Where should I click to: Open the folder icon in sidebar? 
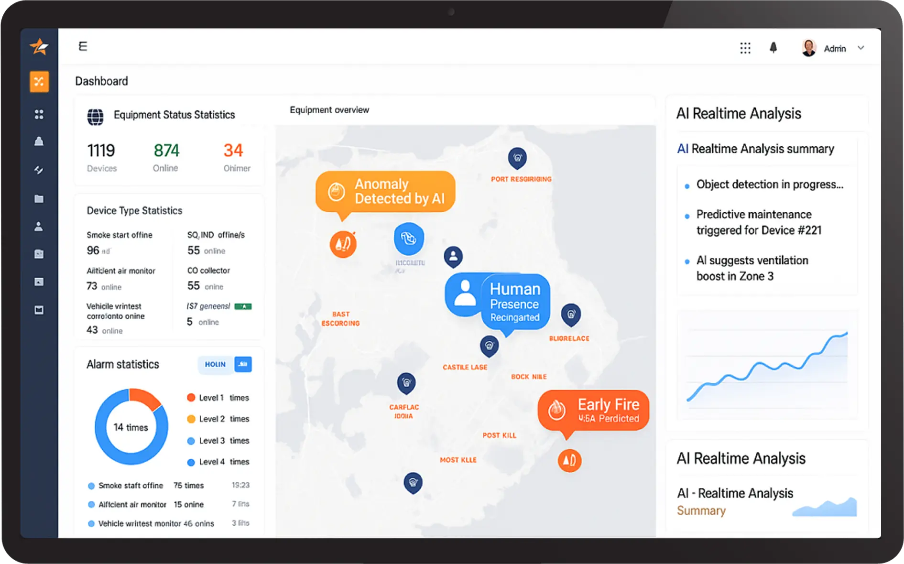pos(39,199)
